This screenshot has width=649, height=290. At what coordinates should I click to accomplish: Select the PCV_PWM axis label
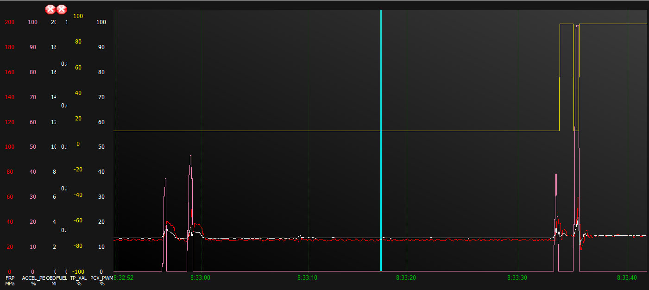pos(102,280)
